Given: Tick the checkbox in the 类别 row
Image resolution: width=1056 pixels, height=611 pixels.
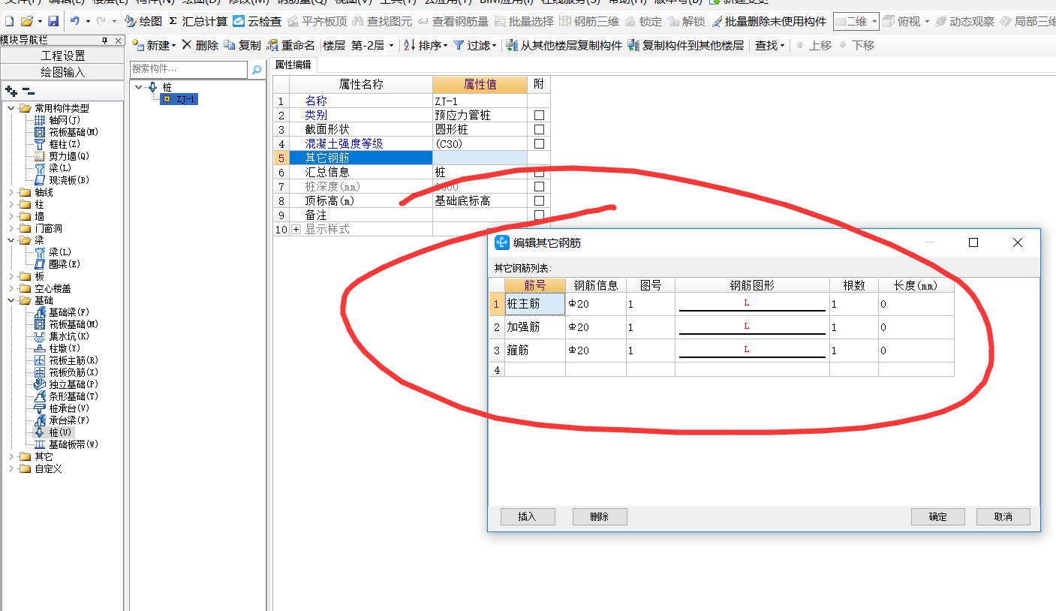Looking at the screenshot, I should (x=539, y=116).
